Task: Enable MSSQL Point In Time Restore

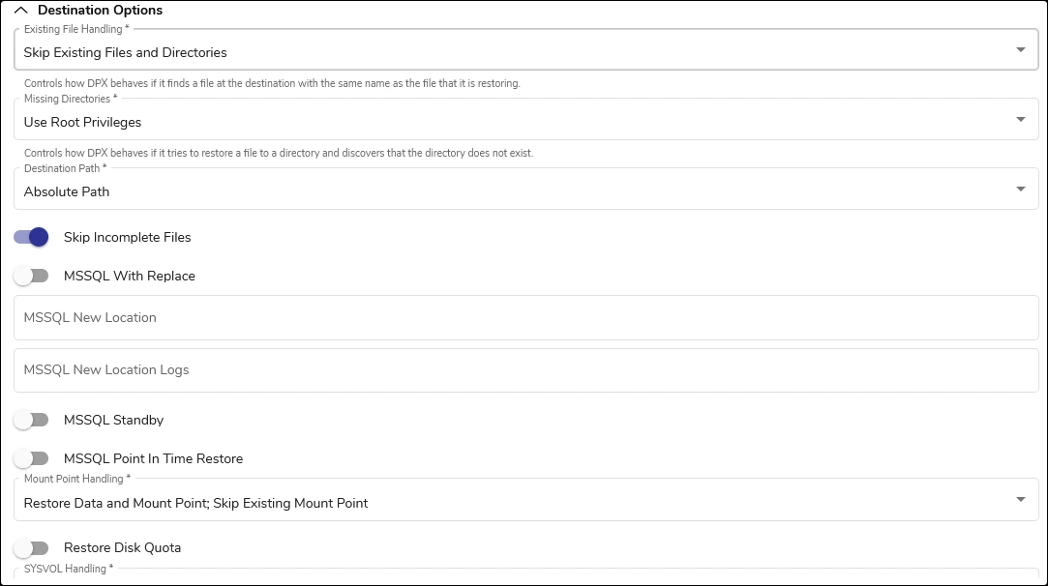Action: click(x=31, y=458)
